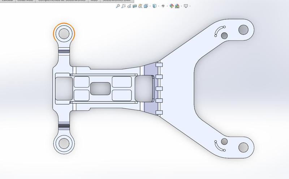This screenshot has height=179, width=289.
Task: Click the Apply Scene icon
Action: [177, 6]
